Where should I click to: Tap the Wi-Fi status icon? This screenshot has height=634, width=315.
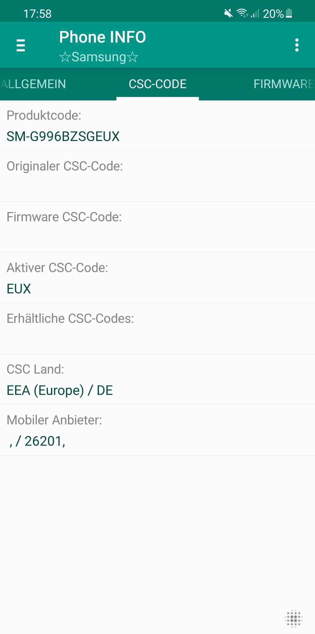click(x=242, y=13)
